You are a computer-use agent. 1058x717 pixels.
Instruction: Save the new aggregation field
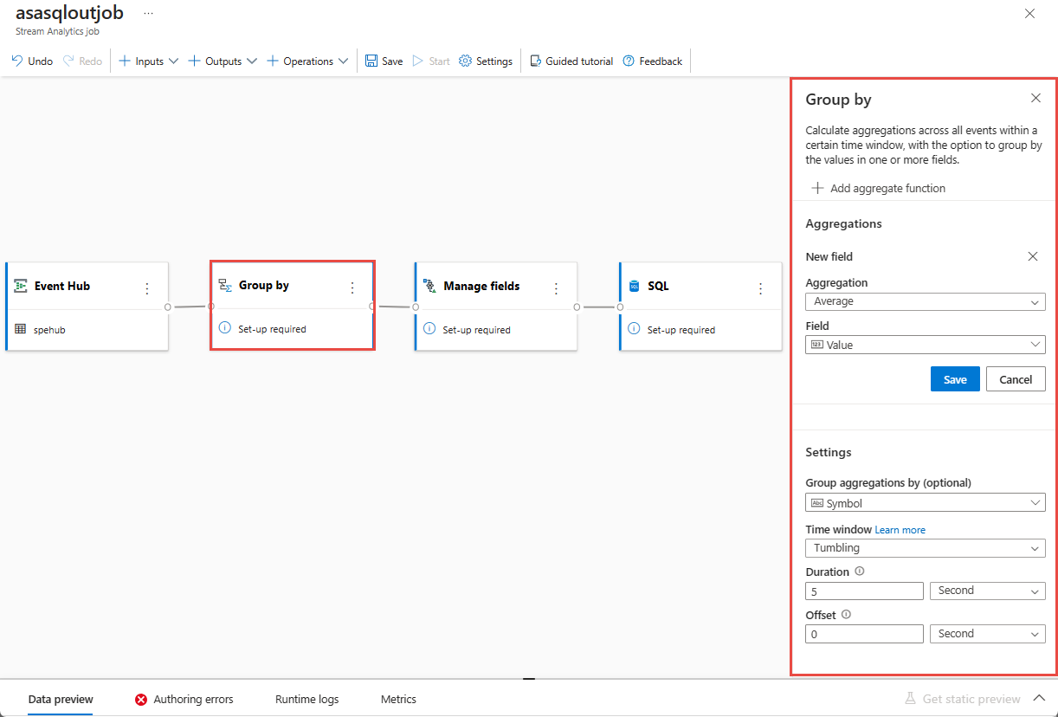tap(955, 378)
